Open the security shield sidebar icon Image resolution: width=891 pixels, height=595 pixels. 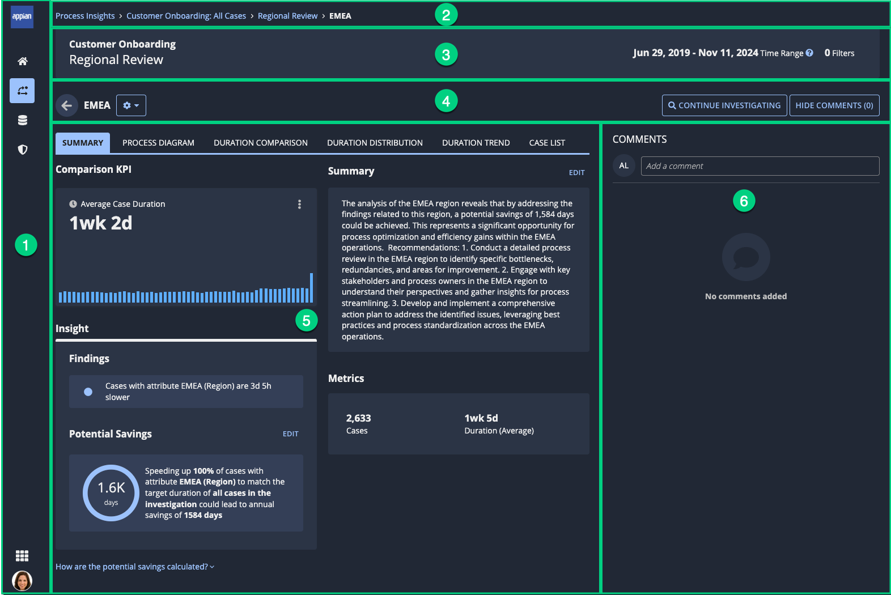point(23,150)
